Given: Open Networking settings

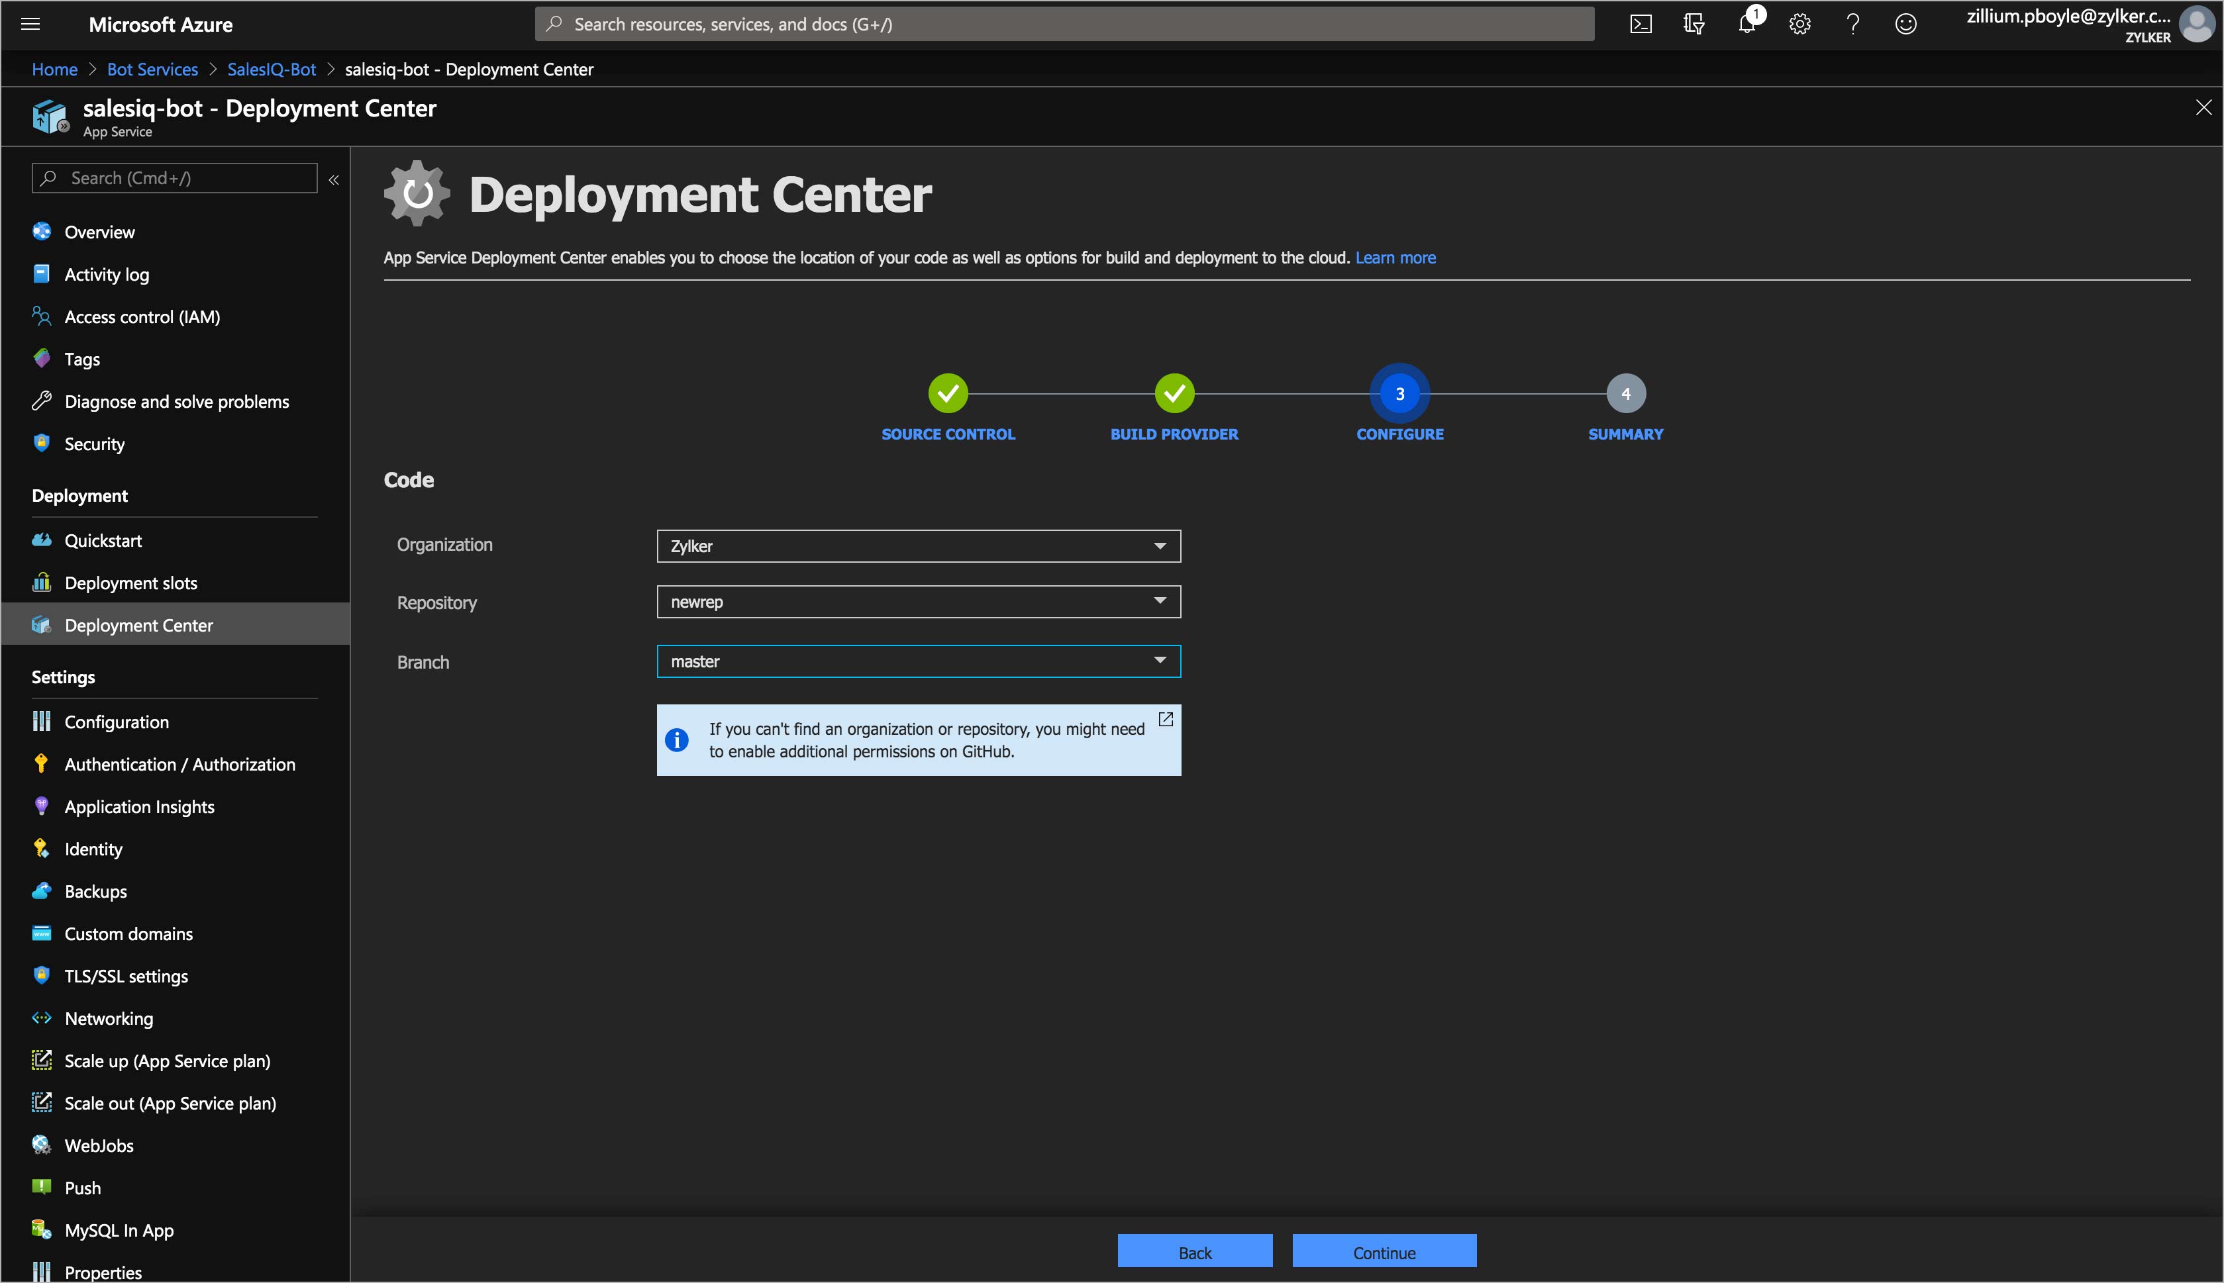Looking at the screenshot, I should pos(109,1018).
